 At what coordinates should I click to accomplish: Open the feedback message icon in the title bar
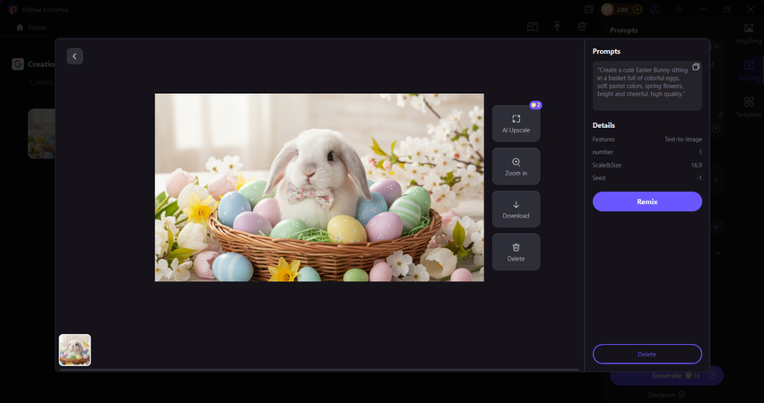[589, 9]
